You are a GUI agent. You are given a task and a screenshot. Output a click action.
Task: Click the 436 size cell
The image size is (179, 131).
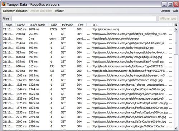click(52, 71)
